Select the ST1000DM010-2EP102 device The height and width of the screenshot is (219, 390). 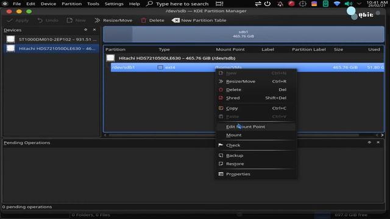tap(51, 39)
